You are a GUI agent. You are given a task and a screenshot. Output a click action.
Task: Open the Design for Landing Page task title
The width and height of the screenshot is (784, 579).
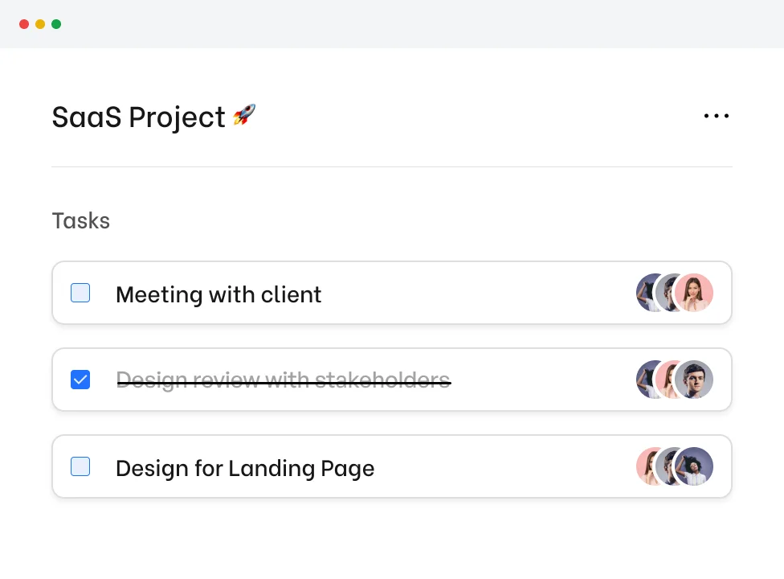[245, 468]
